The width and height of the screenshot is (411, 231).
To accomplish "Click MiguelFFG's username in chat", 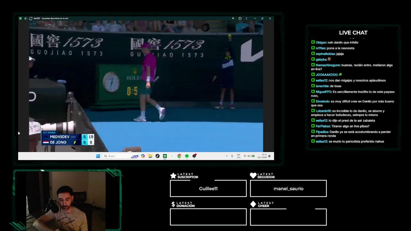I will [324, 92].
